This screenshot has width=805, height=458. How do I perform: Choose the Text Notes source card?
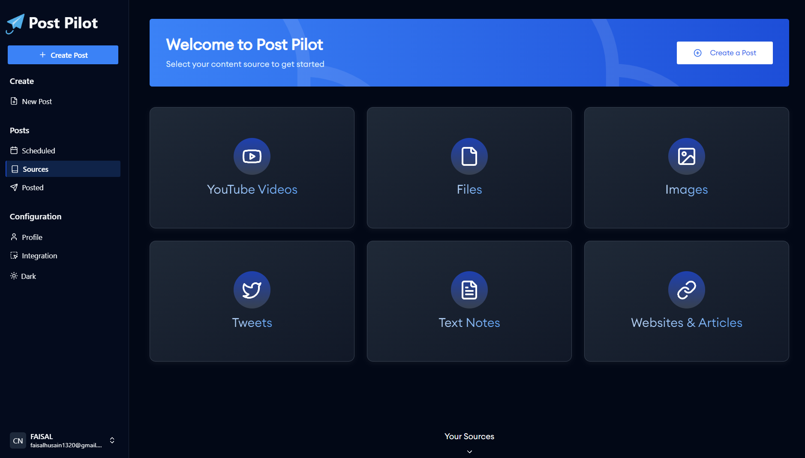click(x=469, y=301)
